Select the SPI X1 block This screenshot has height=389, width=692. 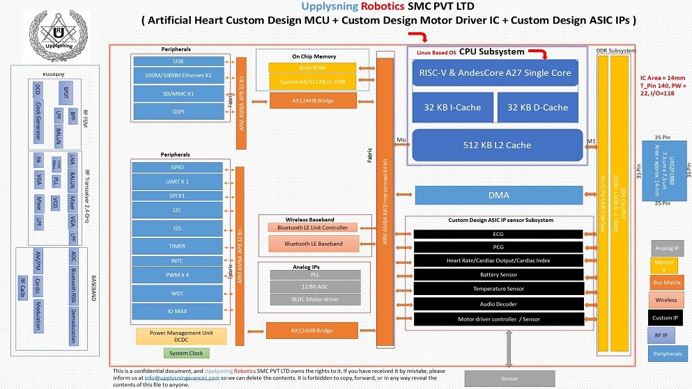coord(178,196)
